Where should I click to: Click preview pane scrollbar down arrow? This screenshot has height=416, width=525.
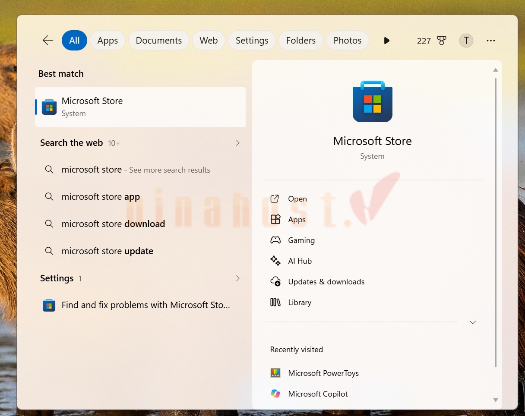(496, 400)
